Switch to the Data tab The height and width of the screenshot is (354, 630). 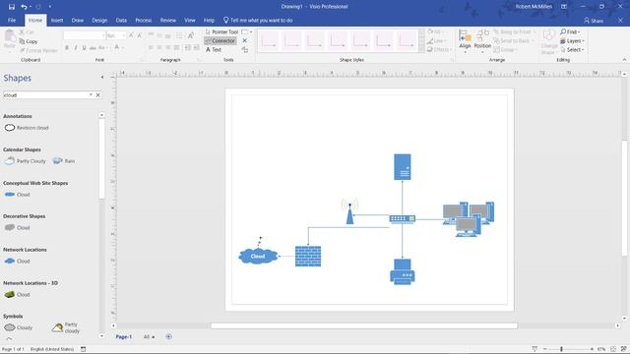(121, 20)
